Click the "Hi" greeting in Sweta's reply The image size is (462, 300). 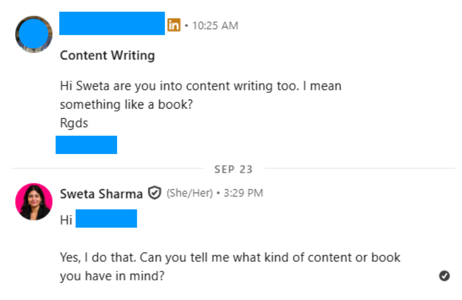pyautogui.click(x=66, y=220)
